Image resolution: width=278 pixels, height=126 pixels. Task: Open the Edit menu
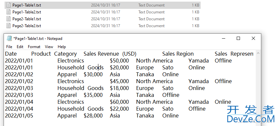(x=20, y=47)
